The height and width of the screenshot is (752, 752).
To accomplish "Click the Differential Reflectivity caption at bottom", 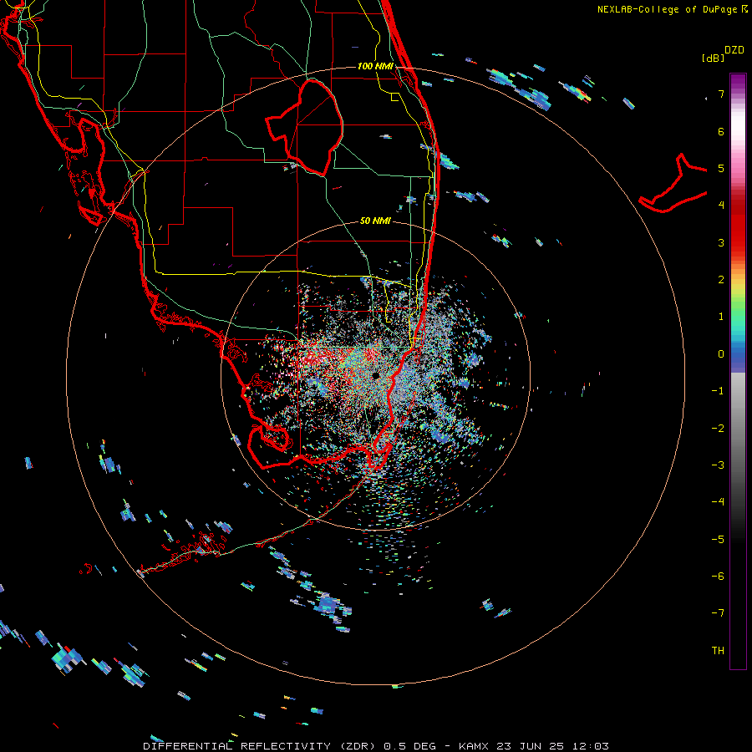I will point(376,746).
